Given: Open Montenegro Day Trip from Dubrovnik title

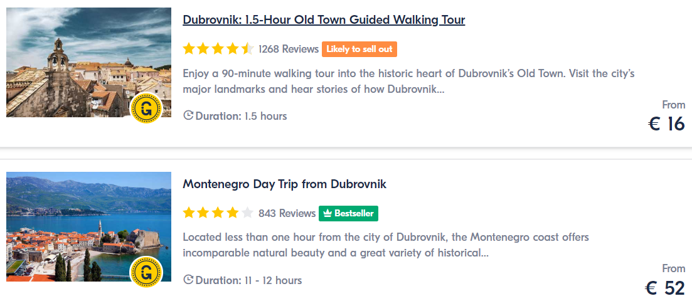Looking at the screenshot, I should (285, 184).
